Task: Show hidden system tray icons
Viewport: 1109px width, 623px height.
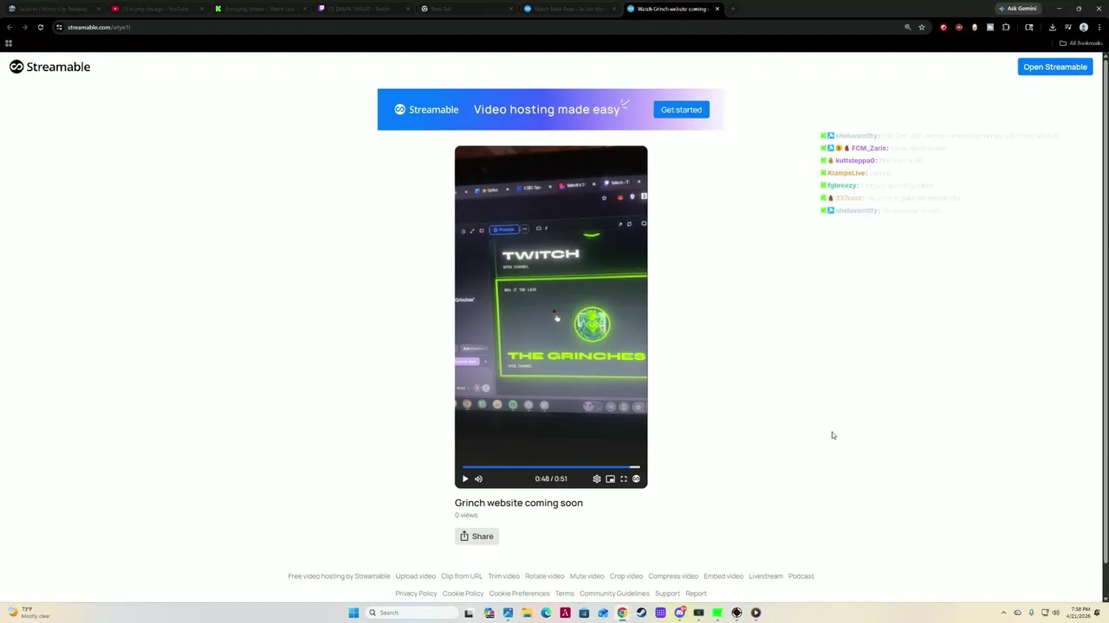Action: (1003, 613)
